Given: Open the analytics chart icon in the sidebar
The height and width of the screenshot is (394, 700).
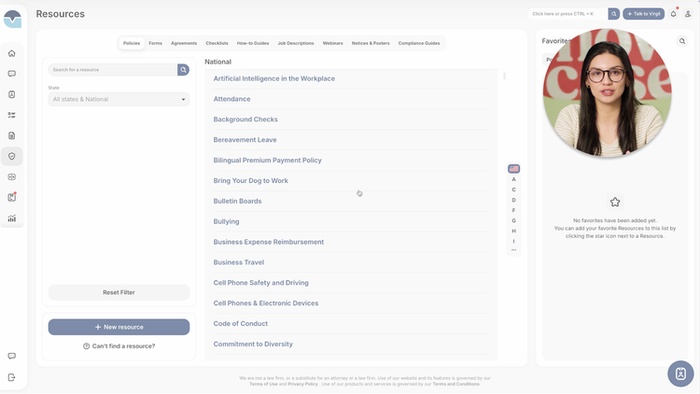Looking at the screenshot, I should click(12, 218).
